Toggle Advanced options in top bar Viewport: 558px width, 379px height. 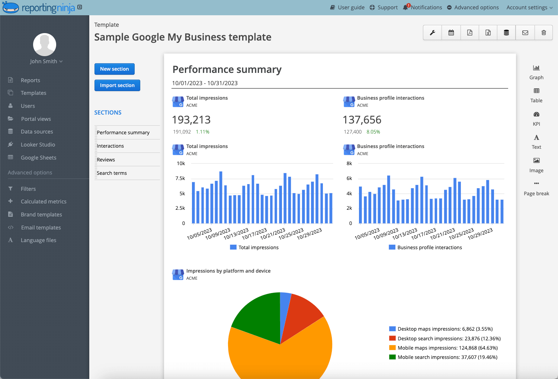473,7
